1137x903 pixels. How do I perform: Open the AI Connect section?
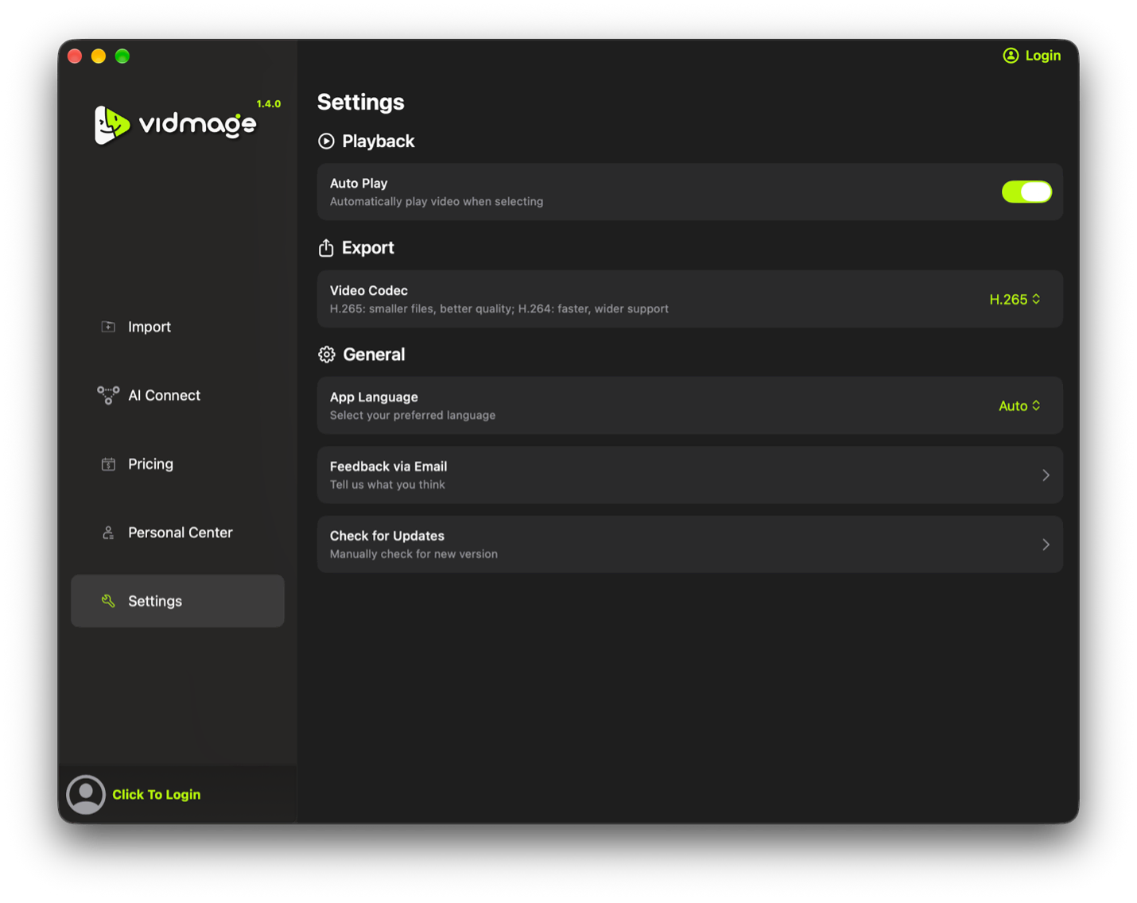177,395
